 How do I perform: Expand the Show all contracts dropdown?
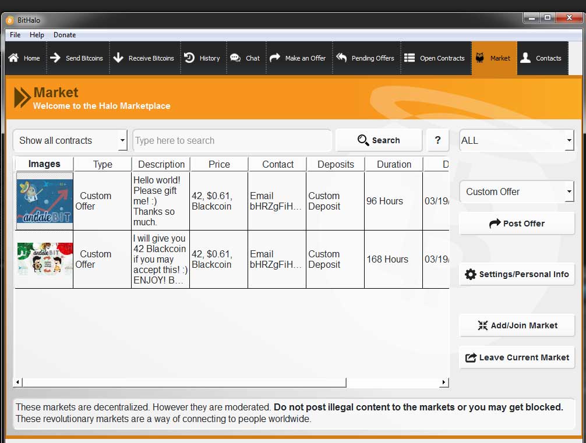point(70,140)
